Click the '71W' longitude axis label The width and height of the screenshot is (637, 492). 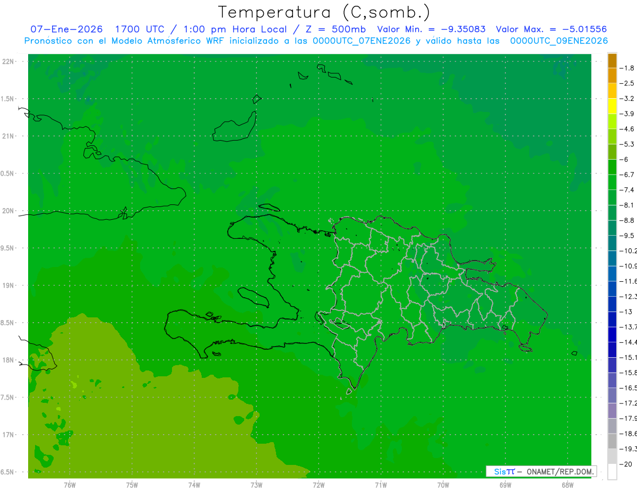pyautogui.click(x=381, y=485)
